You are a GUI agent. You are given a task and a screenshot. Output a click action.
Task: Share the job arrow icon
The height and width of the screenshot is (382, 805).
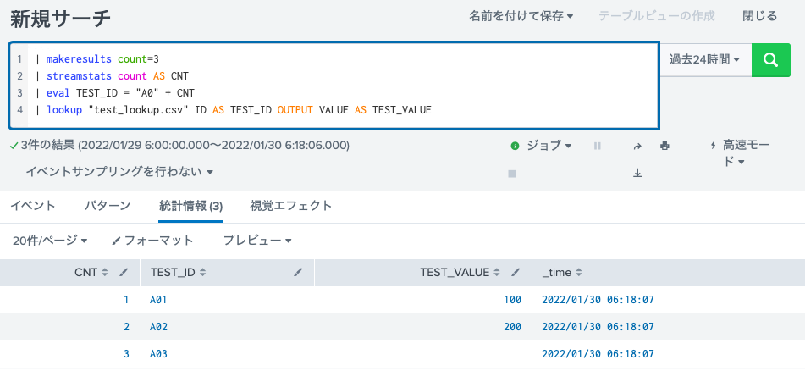pos(637,146)
